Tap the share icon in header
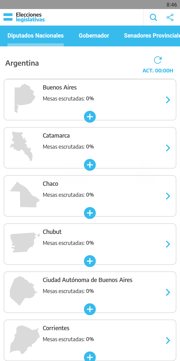The height and width of the screenshot is (361, 180). tap(170, 18)
